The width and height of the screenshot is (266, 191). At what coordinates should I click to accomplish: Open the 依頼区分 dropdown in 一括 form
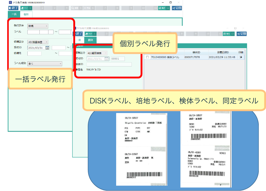click(x=38, y=42)
